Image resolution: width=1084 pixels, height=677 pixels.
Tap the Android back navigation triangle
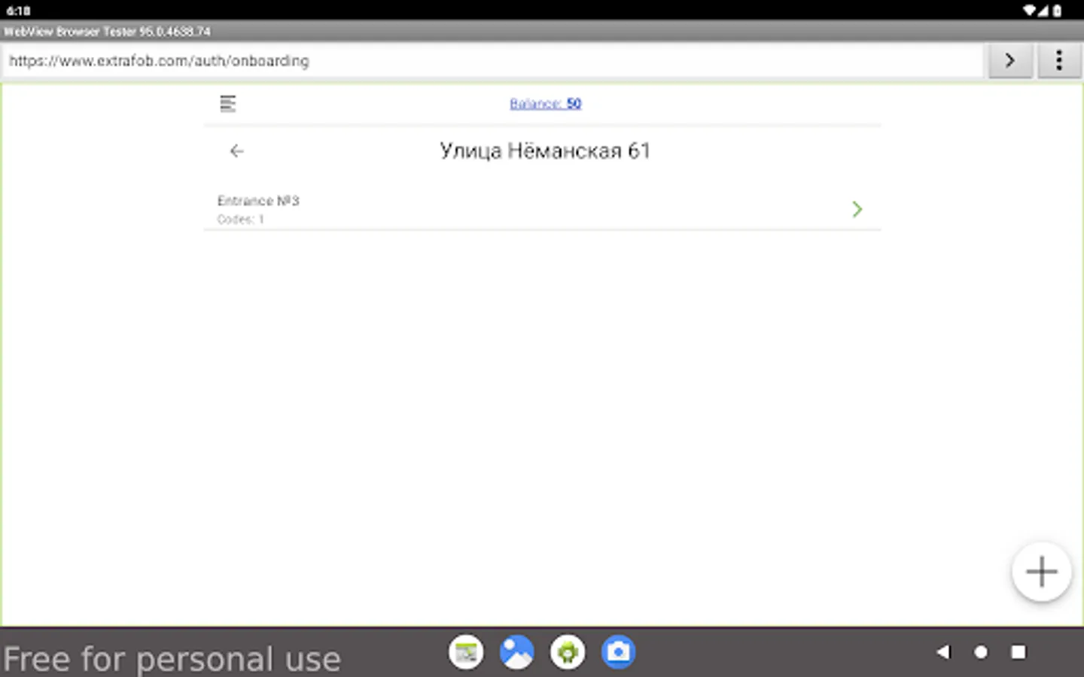pyautogui.click(x=943, y=652)
